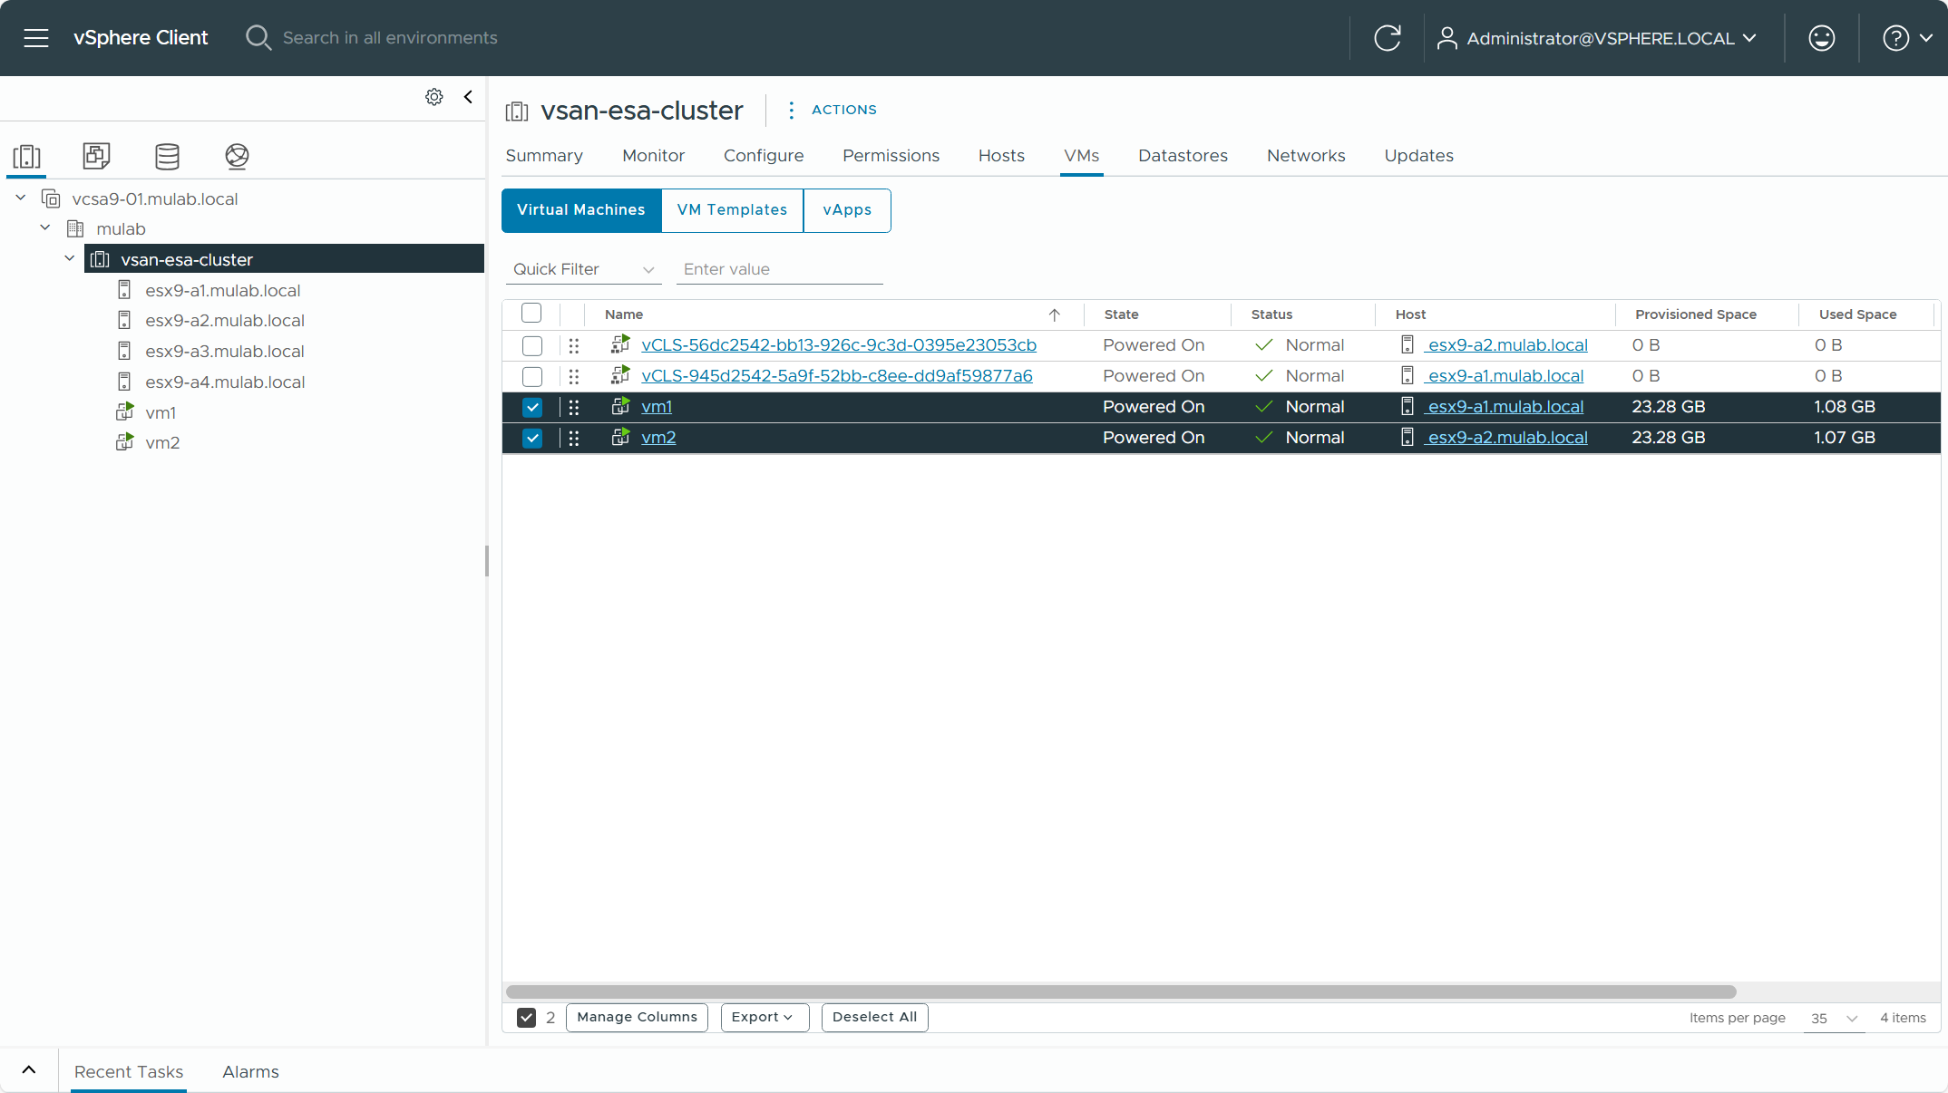Screen dimensions: 1948x1093
Task: Click the Deselect All button
Action: click(x=874, y=1017)
